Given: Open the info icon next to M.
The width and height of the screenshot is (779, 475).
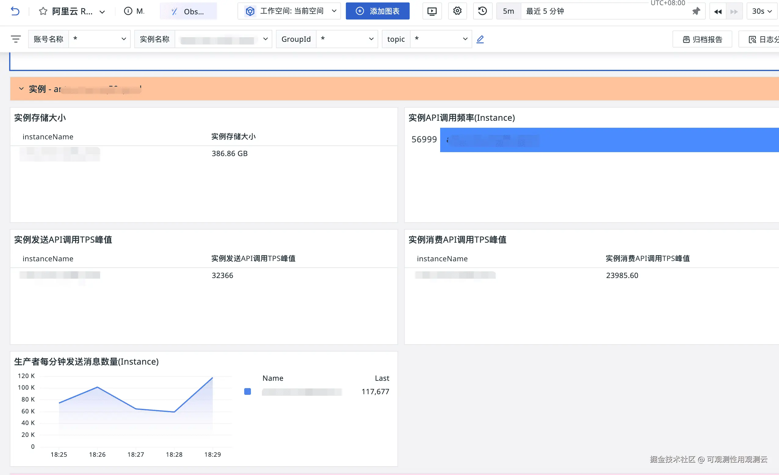Looking at the screenshot, I should [x=128, y=11].
